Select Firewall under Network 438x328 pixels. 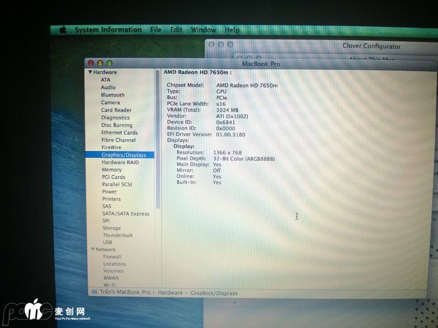tap(112, 257)
